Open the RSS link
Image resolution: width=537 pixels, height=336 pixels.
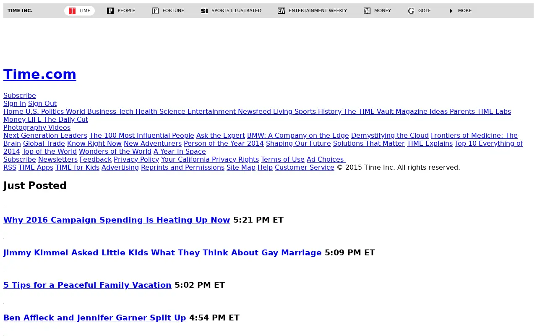click(x=10, y=168)
